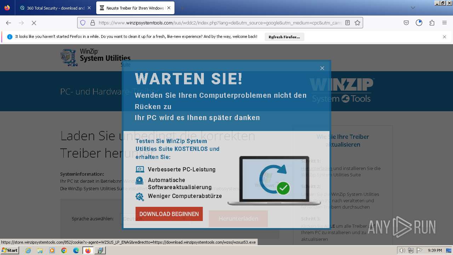Dismiss the Firefox refresh notification bar
Image resolution: width=453 pixels, height=255 pixels.
point(445,37)
